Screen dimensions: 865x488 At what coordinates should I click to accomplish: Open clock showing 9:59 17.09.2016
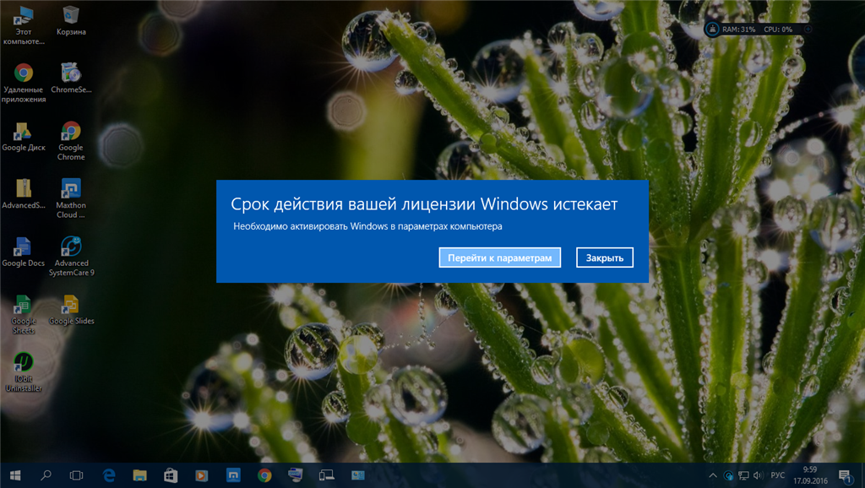810,475
